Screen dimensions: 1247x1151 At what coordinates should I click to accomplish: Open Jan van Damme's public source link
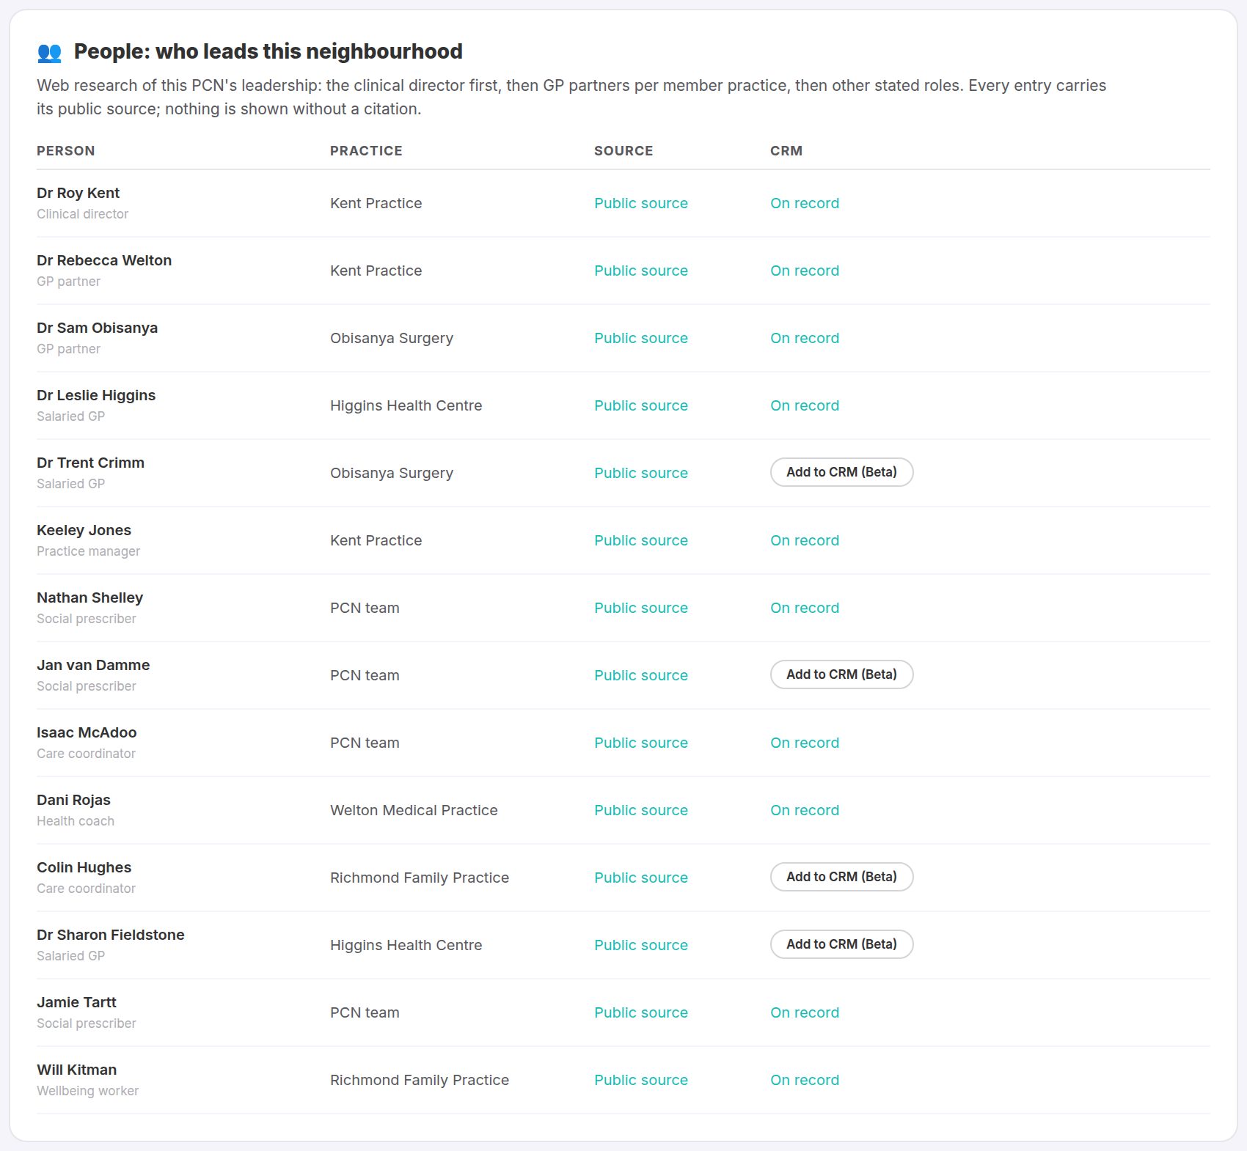point(641,675)
